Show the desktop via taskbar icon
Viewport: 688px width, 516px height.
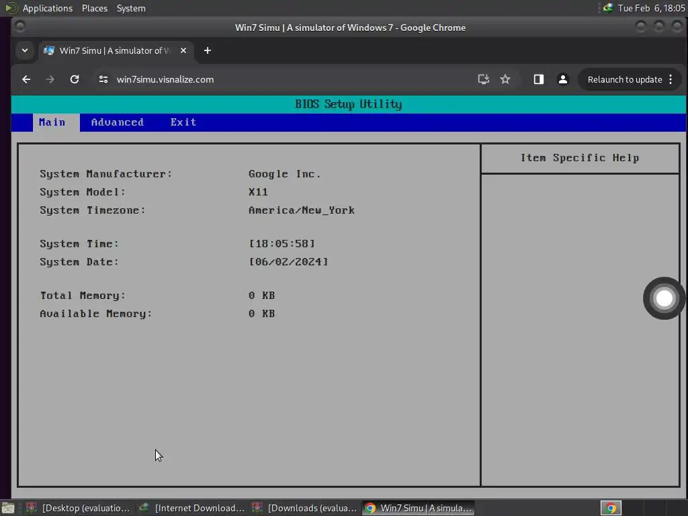tap(8, 508)
